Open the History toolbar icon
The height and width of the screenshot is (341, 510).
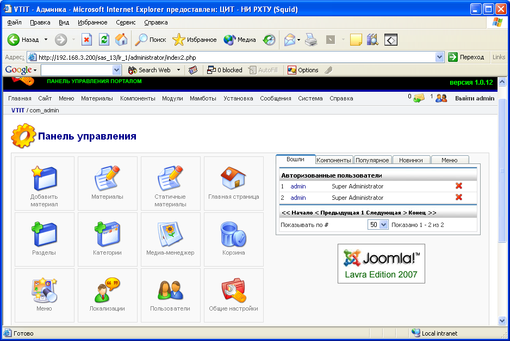tap(269, 40)
